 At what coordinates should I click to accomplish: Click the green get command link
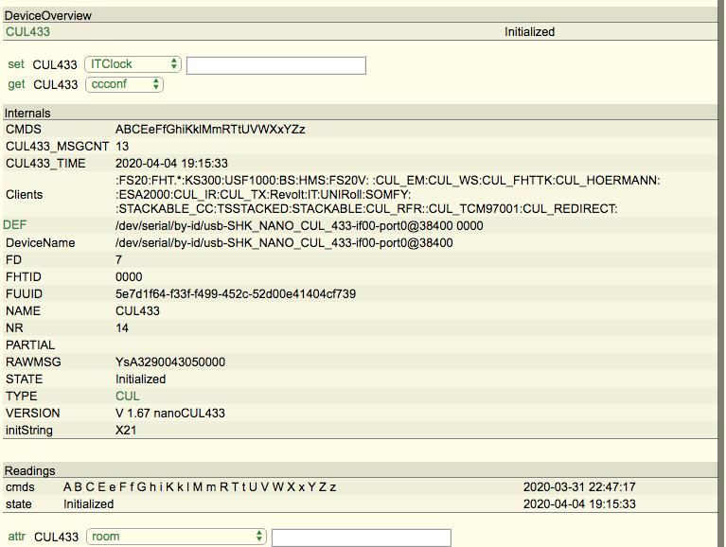click(16, 84)
